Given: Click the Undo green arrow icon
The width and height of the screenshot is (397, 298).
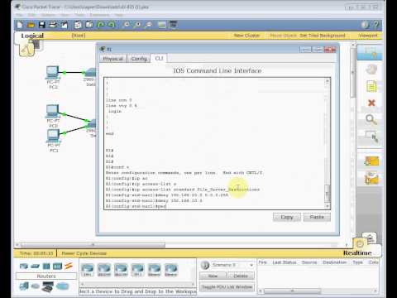Looking at the screenshot, I should tap(101, 26).
